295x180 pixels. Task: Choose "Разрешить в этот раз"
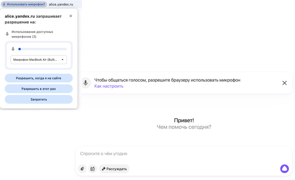39,89
